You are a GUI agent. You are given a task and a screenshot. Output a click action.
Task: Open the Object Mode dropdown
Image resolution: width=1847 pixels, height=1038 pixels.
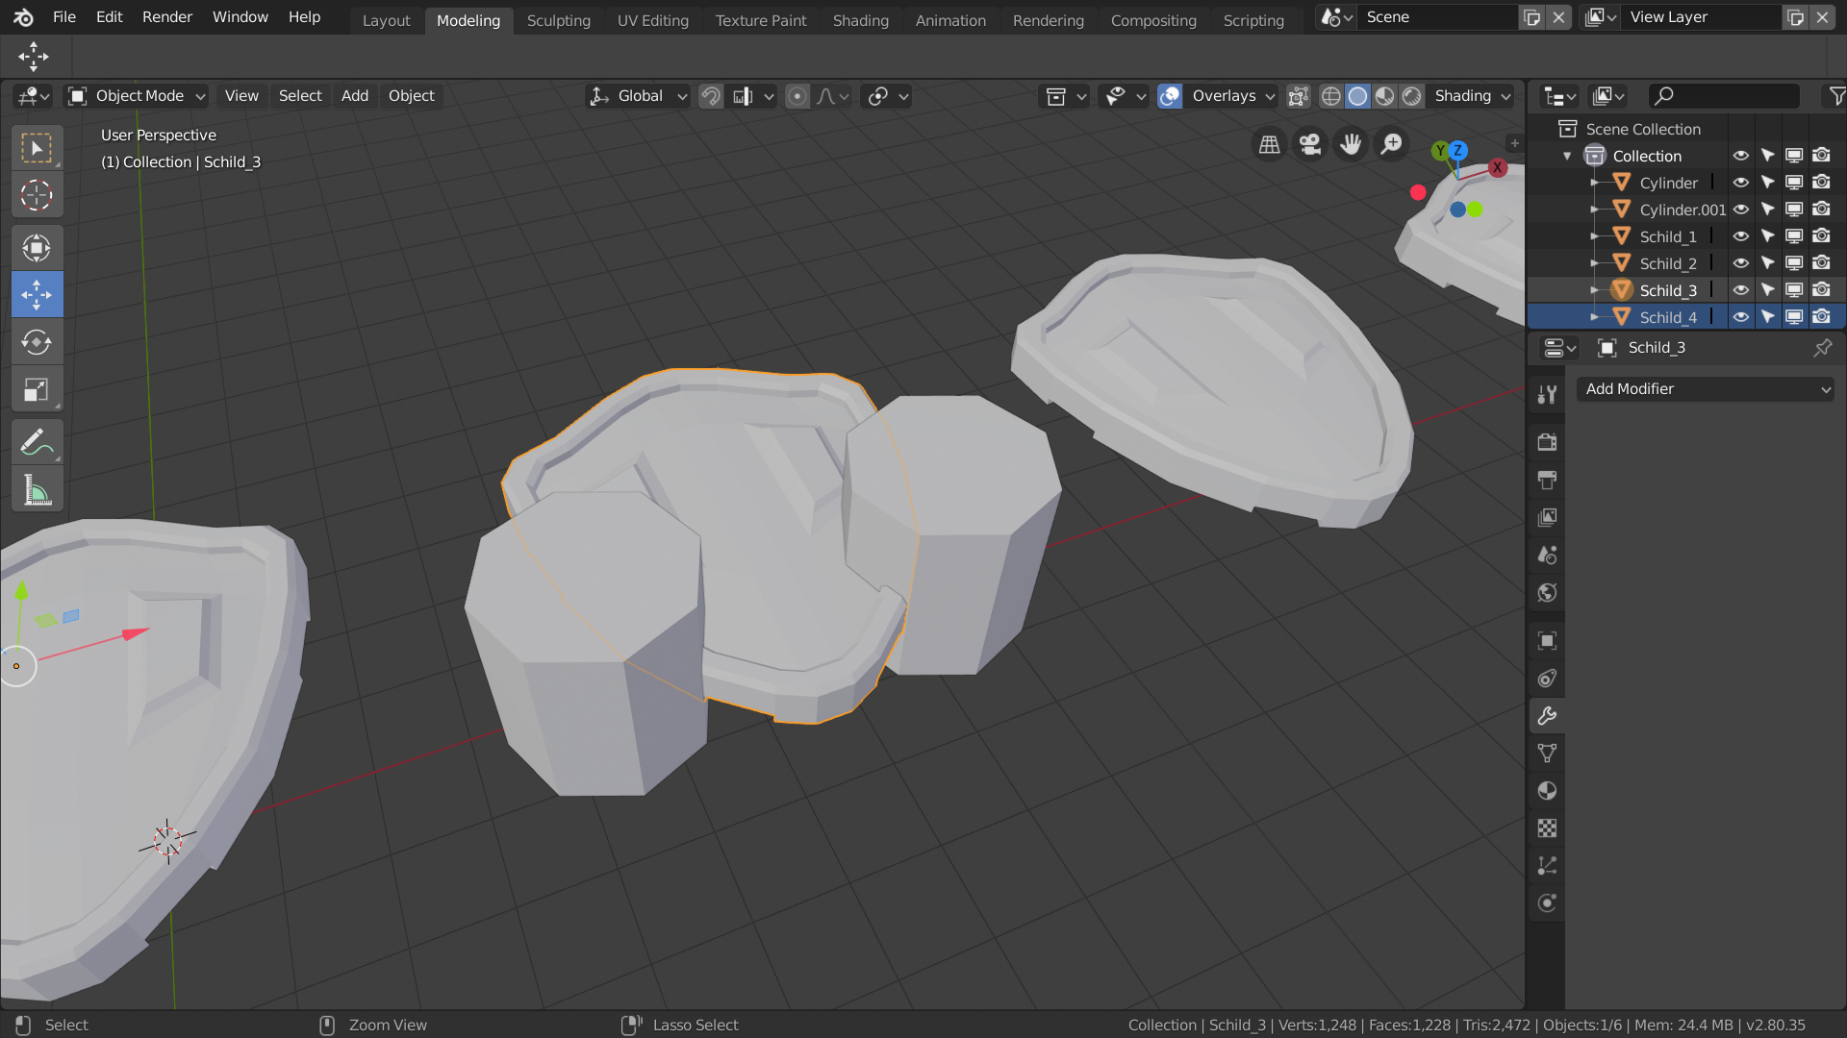pos(137,96)
